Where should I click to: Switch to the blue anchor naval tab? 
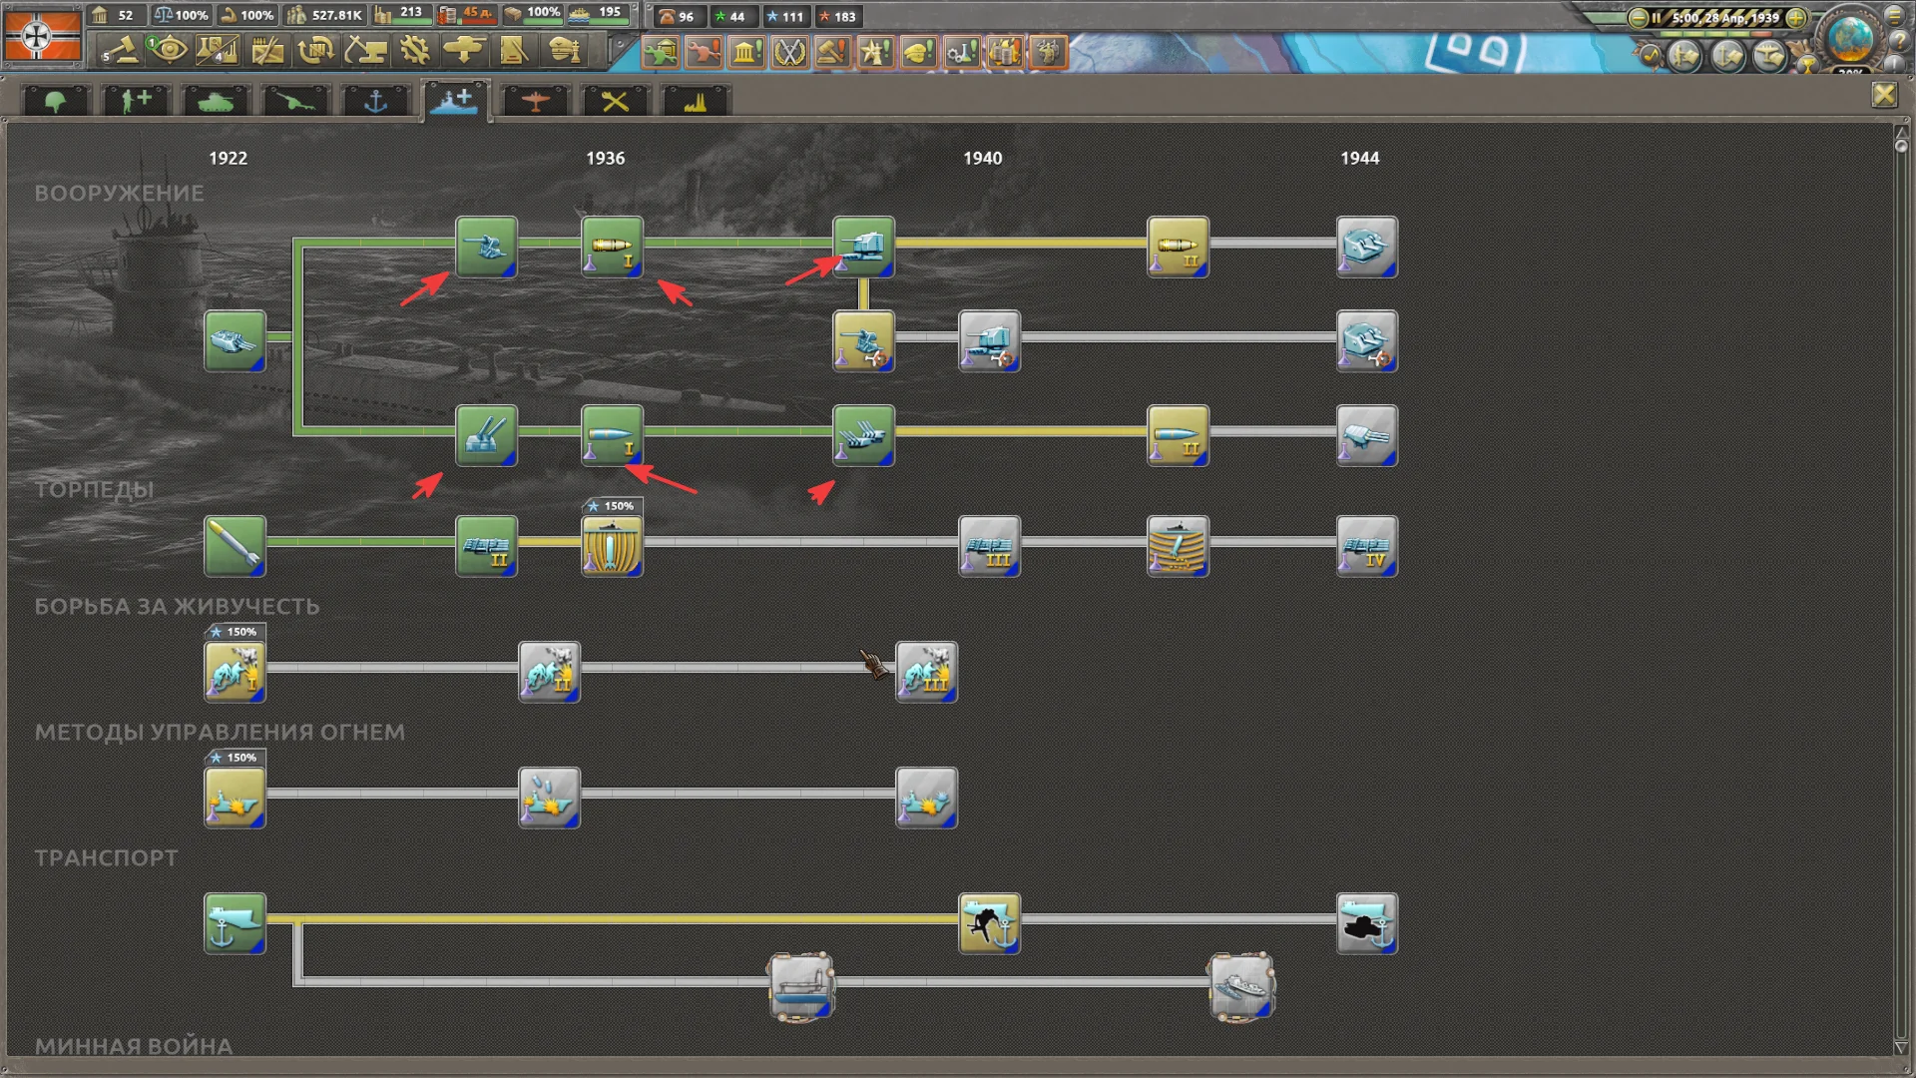(375, 101)
